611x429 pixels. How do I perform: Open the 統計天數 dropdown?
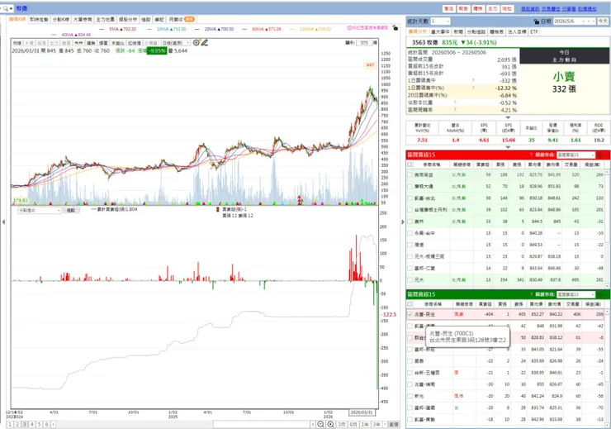coord(440,21)
